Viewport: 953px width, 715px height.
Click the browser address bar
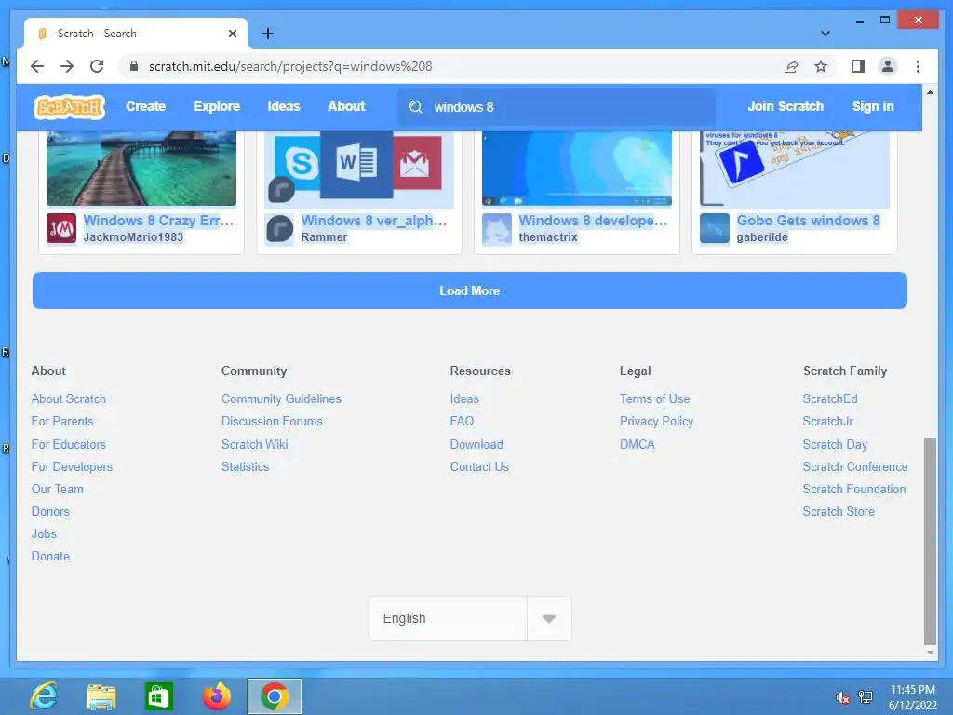point(450,66)
